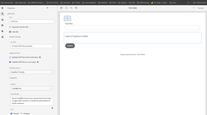
Task: Confirm properties with the checkmark icon
Action: coord(53,8)
